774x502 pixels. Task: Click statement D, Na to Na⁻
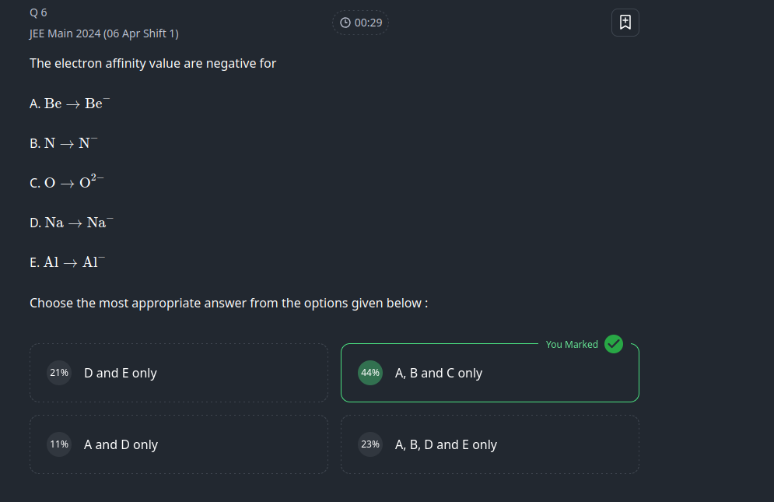[x=72, y=223]
